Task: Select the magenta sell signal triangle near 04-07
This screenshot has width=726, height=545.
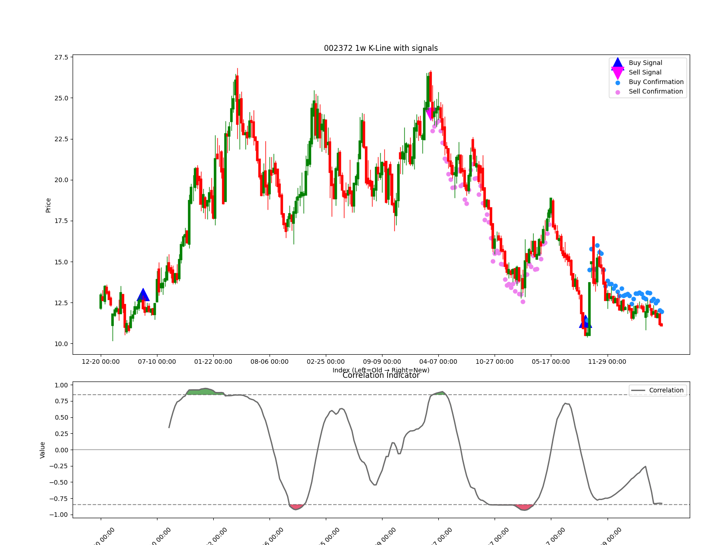Action: 431,114
